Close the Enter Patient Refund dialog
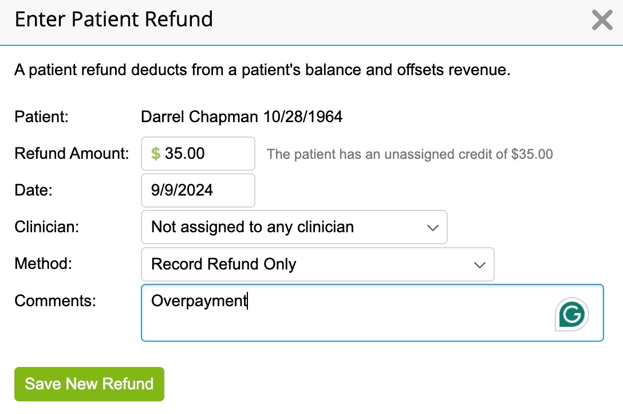The image size is (623, 414). (602, 21)
